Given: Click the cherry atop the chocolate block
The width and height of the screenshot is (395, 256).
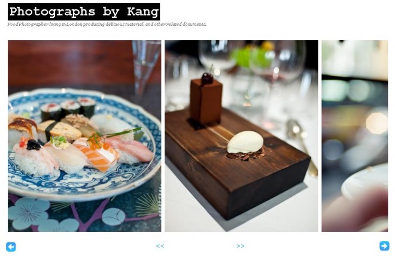Looking at the screenshot, I should pos(207,79).
